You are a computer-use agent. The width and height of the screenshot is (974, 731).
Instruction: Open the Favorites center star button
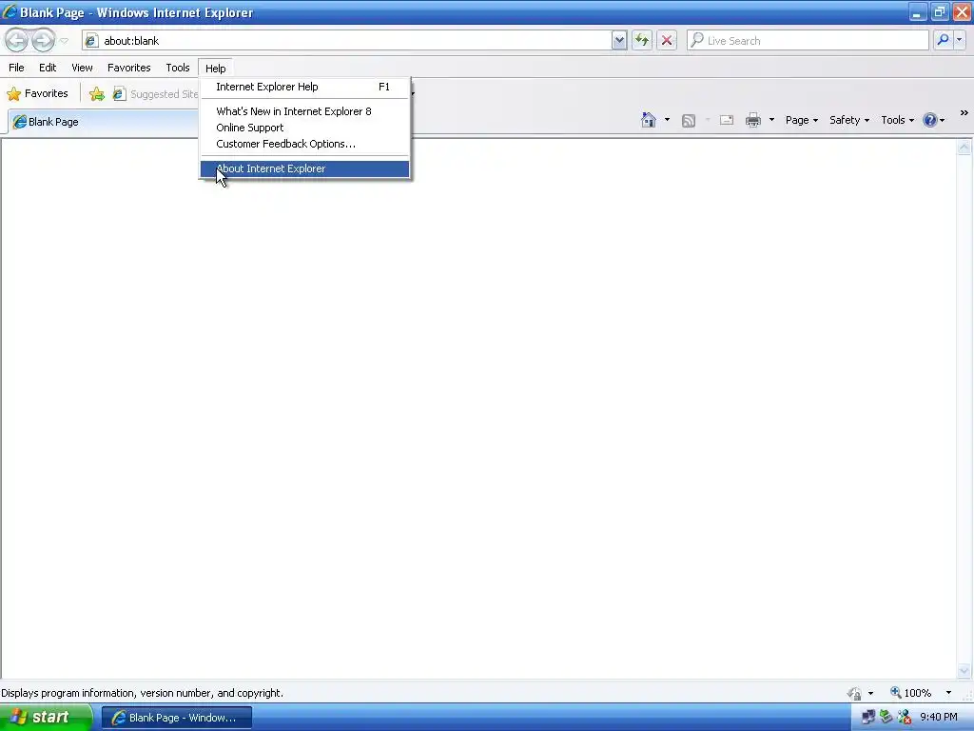point(37,94)
